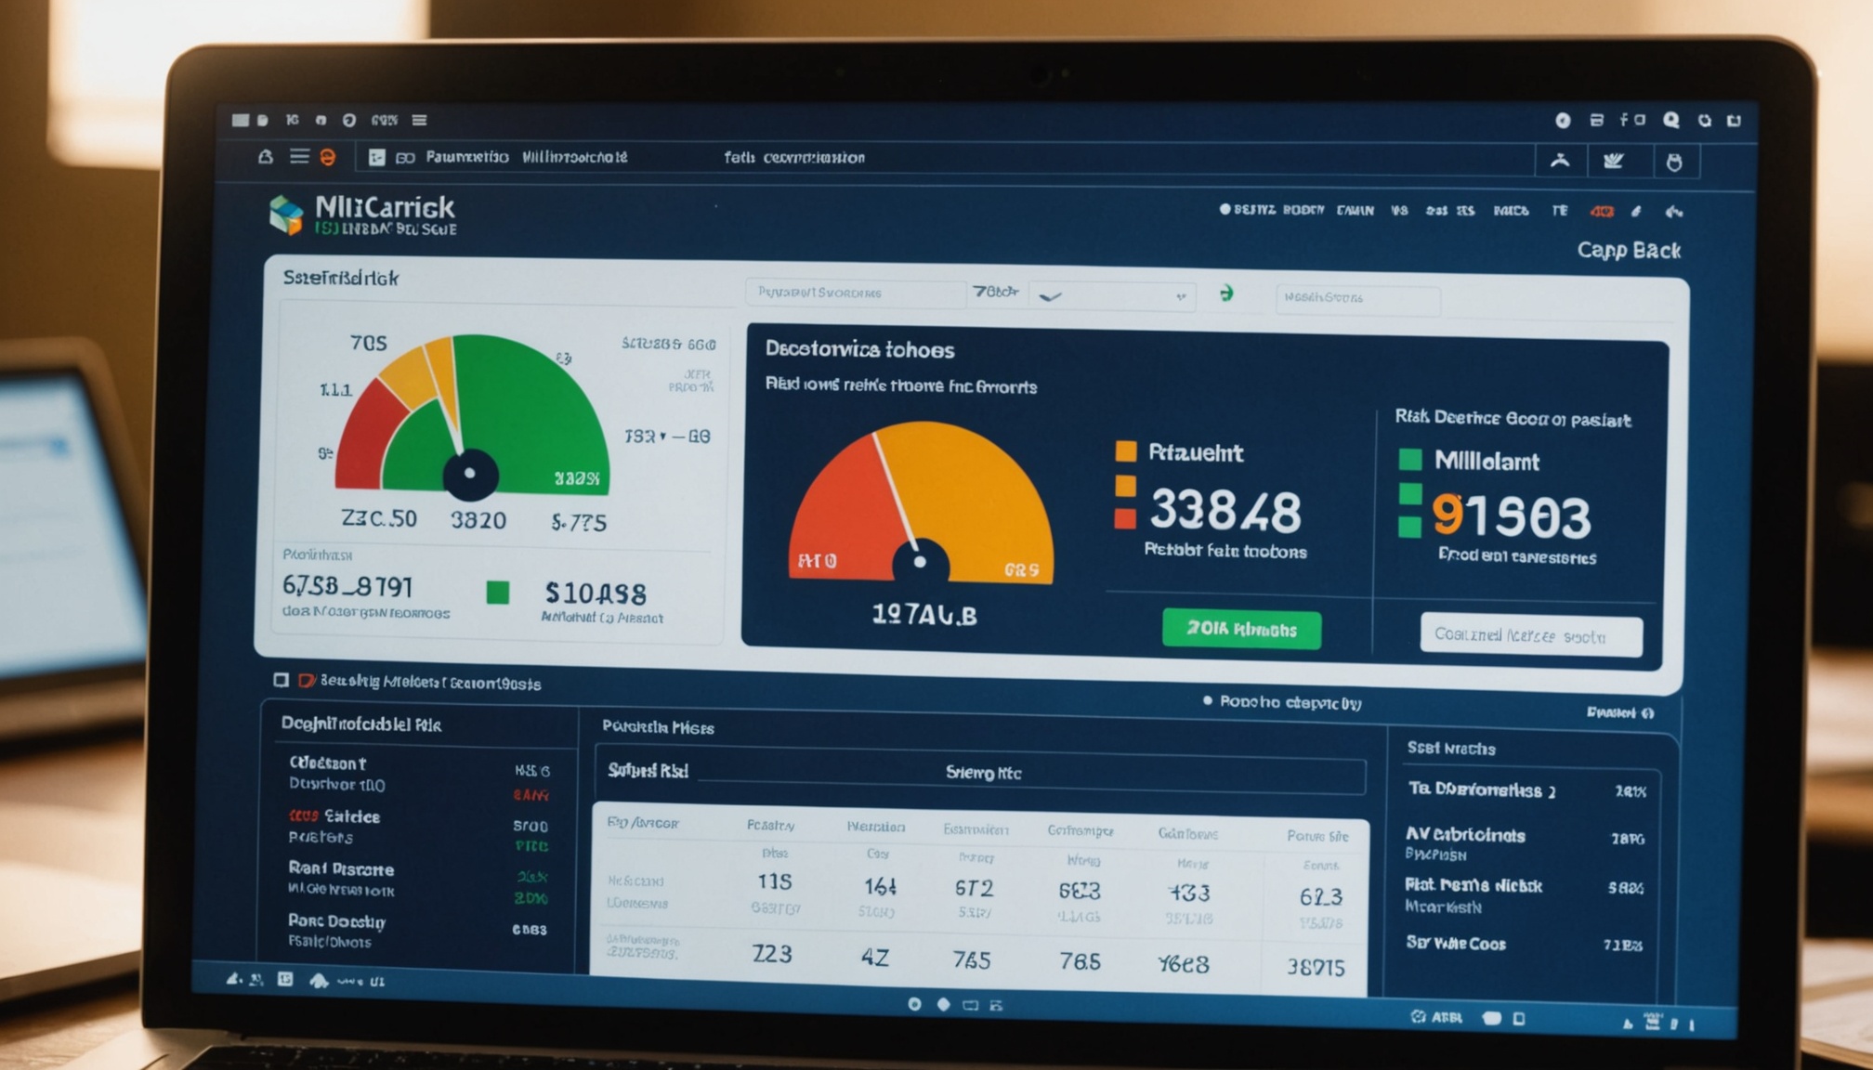Click the large value 33848
This screenshot has height=1070, width=1873.
pyautogui.click(x=1225, y=510)
